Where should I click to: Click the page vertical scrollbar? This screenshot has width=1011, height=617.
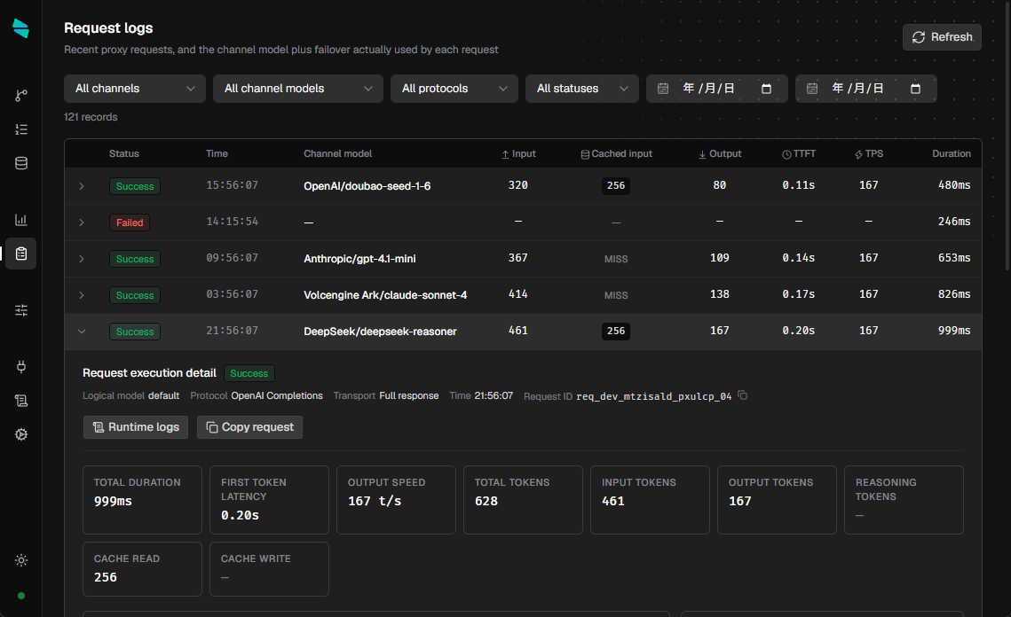(x=1007, y=136)
